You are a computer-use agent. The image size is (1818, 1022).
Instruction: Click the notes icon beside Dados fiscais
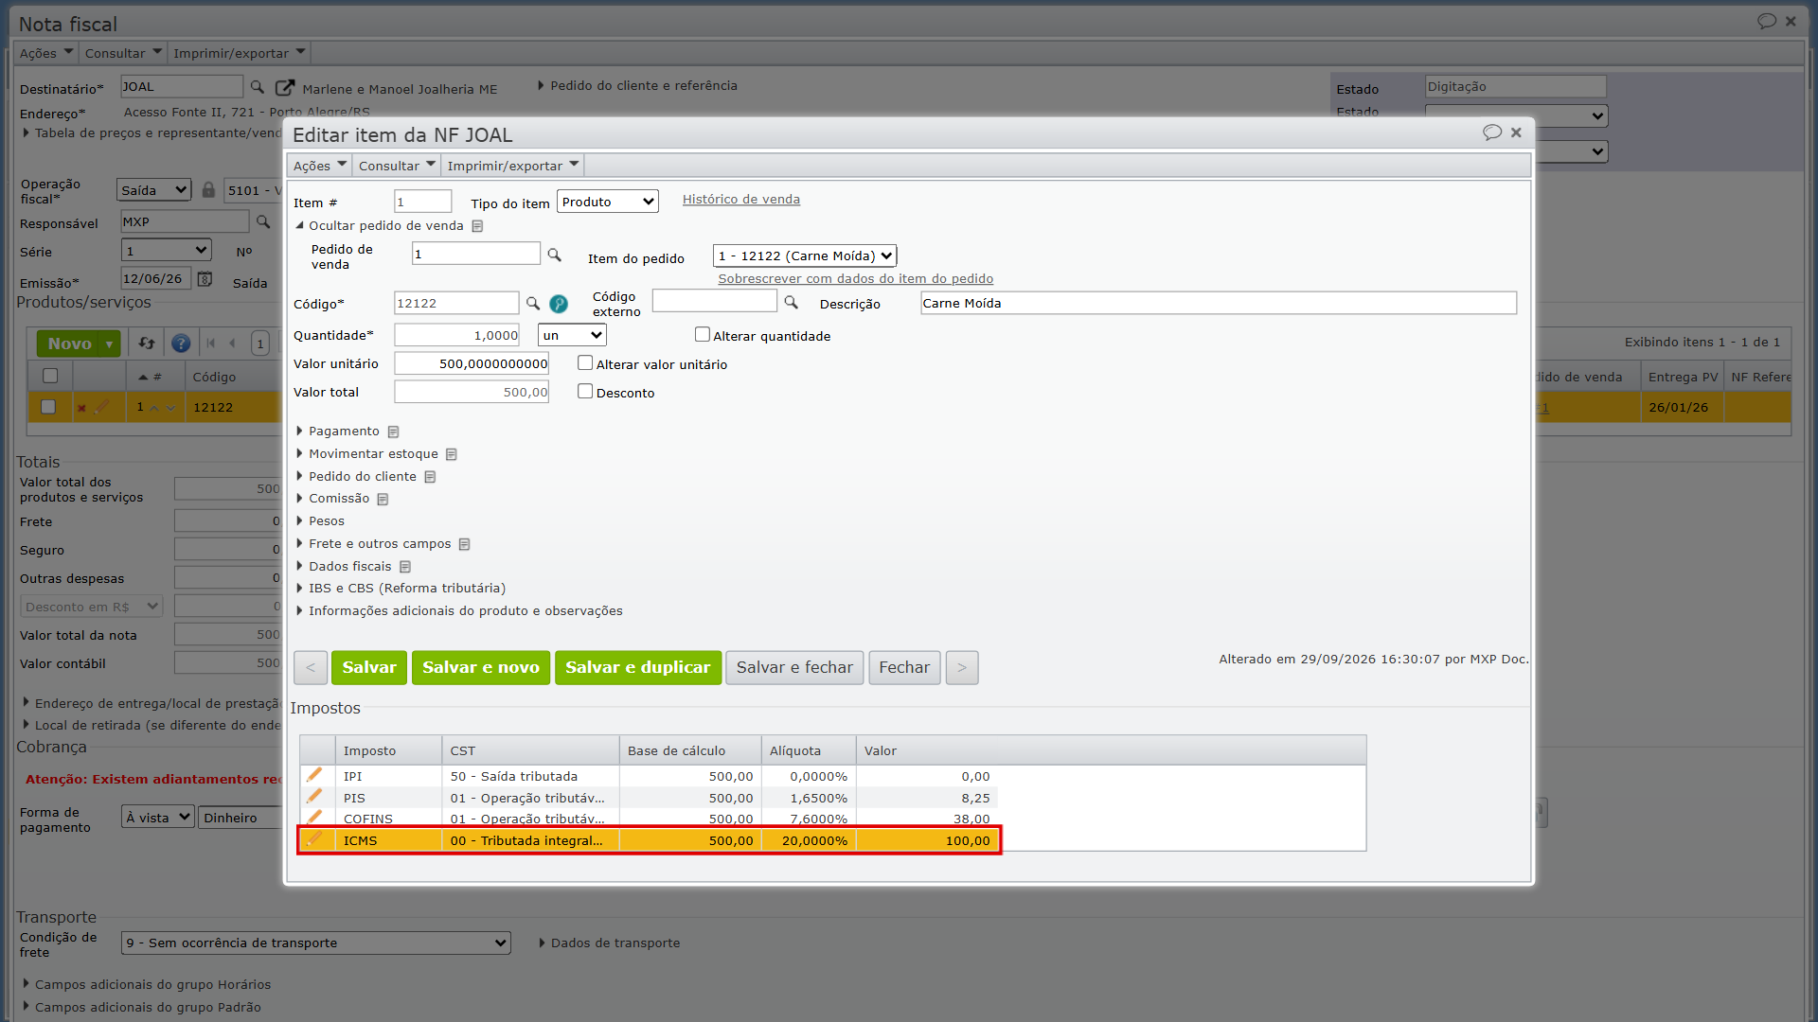405,567
